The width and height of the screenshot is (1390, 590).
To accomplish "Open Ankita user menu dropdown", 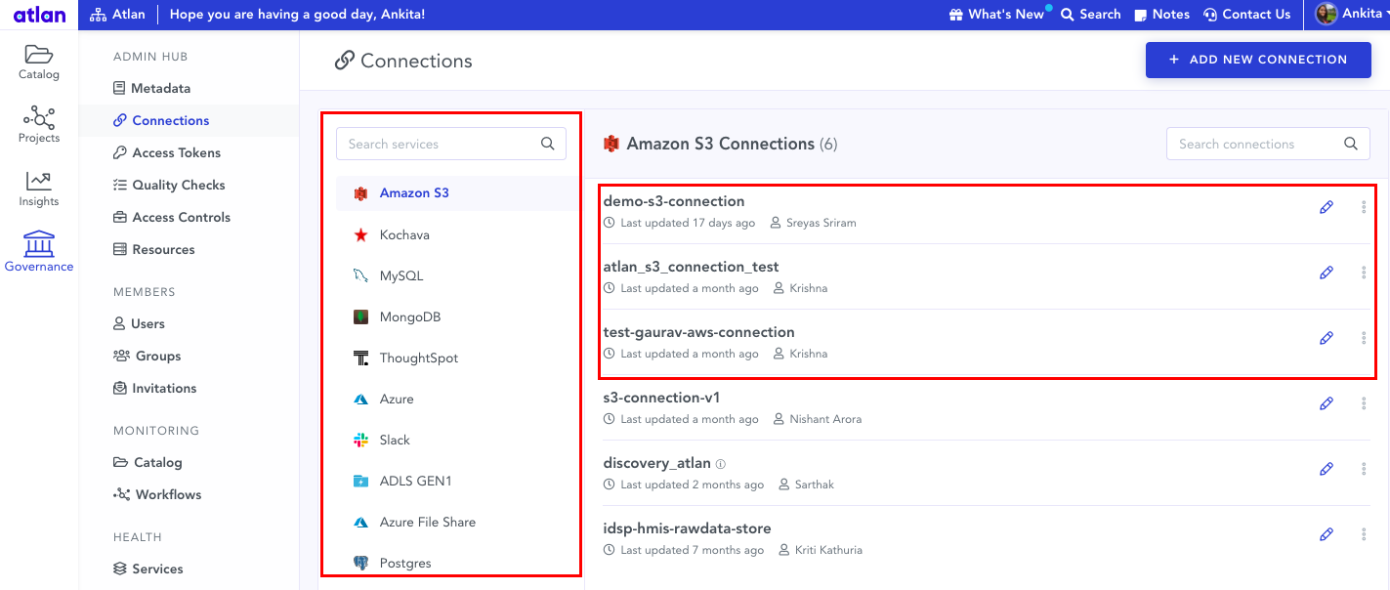I will pyautogui.click(x=1365, y=14).
